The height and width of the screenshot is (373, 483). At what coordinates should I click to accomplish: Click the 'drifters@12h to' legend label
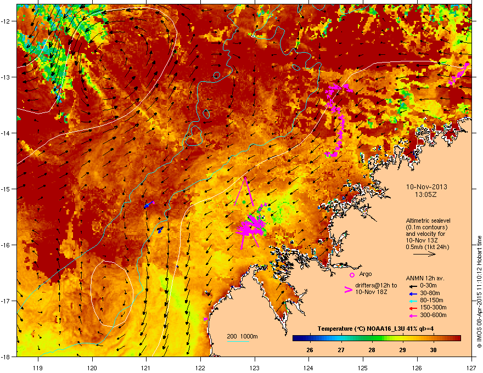coord(376,285)
